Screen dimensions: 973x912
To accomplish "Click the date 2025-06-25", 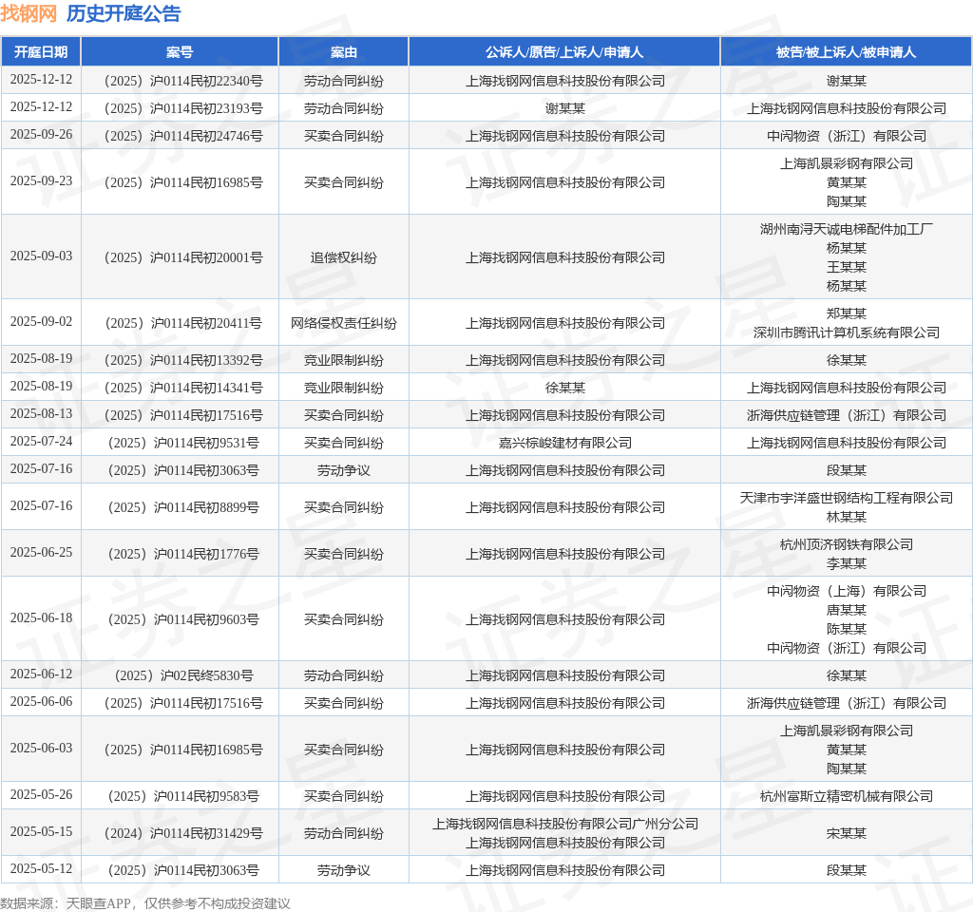I will 41,553.
